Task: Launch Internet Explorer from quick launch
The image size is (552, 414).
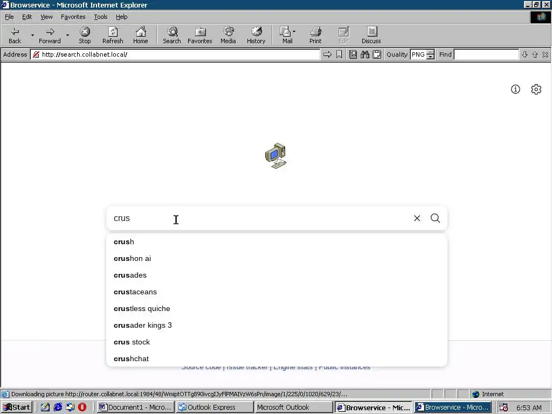Action: pos(58,408)
